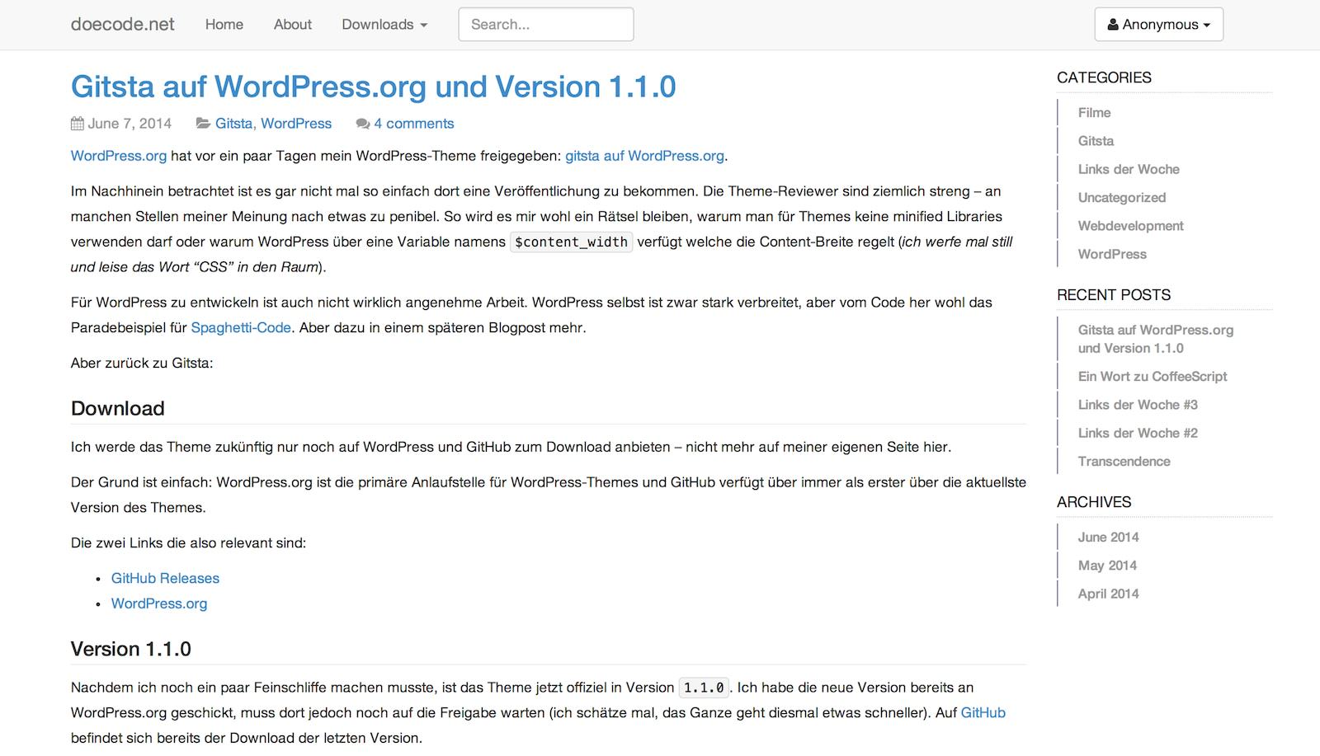
Task: Expand the Downloads dropdown menu
Action: coord(384,25)
